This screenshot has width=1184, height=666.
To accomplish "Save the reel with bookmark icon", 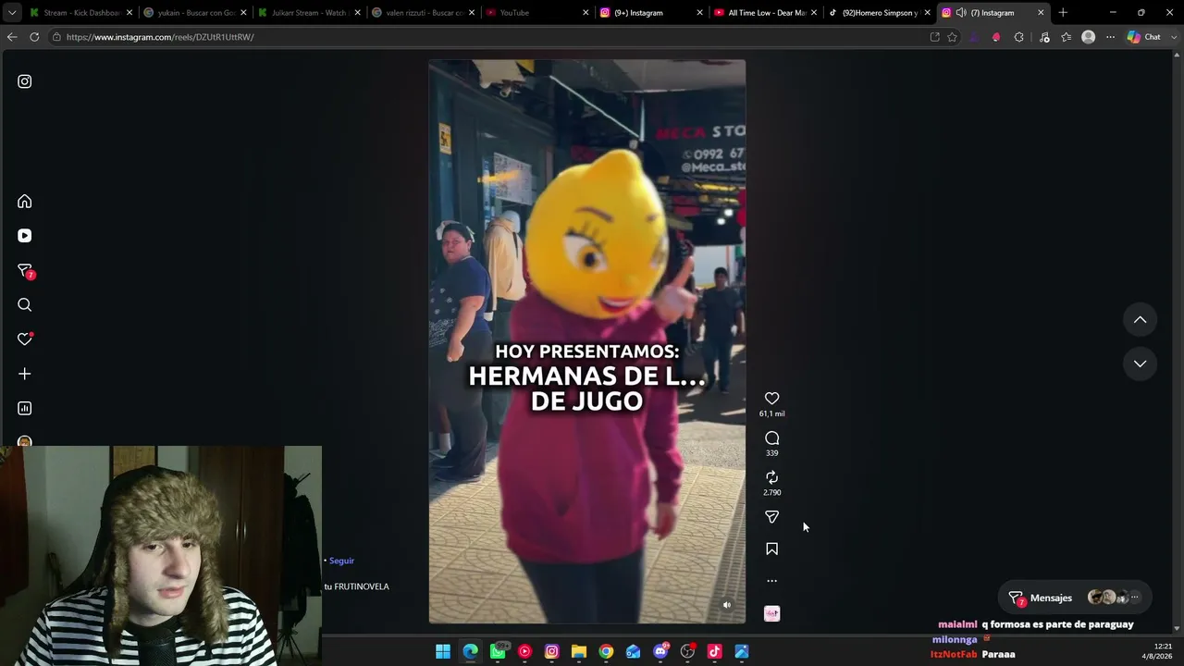I will 772,549.
